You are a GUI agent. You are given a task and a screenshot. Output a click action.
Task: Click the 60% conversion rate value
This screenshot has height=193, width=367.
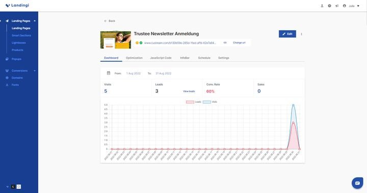(x=211, y=91)
